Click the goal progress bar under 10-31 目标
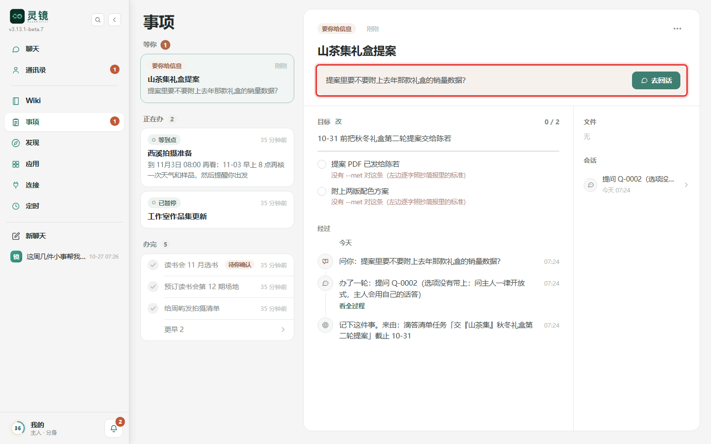The image size is (711, 444). (x=438, y=151)
